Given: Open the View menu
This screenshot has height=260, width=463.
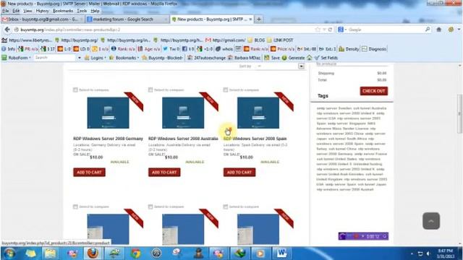Looking at the screenshot, I should 27,11.
